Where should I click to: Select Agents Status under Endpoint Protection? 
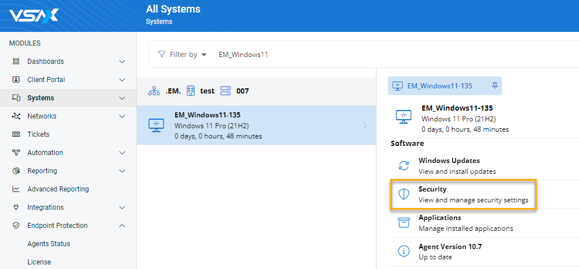click(48, 244)
